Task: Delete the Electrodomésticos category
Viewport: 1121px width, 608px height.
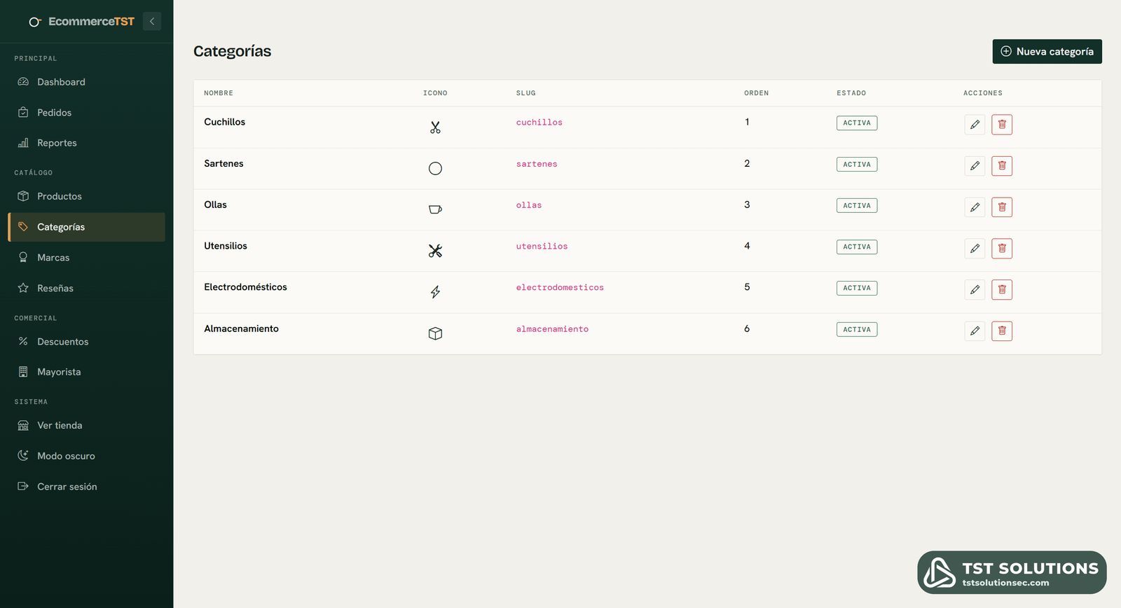Action: (1002, 290)
